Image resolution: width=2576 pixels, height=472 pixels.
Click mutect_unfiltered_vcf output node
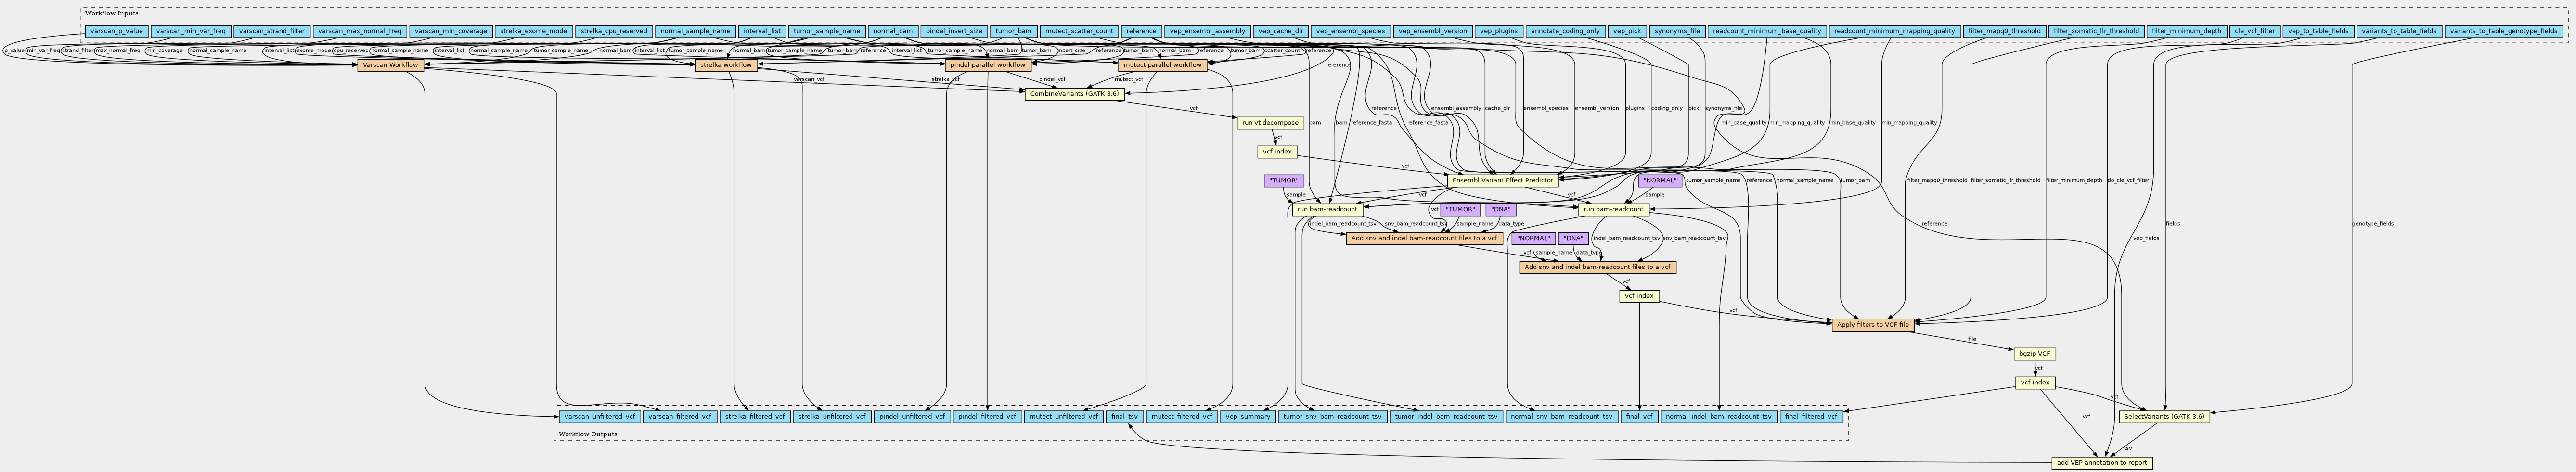point(1064,416)
